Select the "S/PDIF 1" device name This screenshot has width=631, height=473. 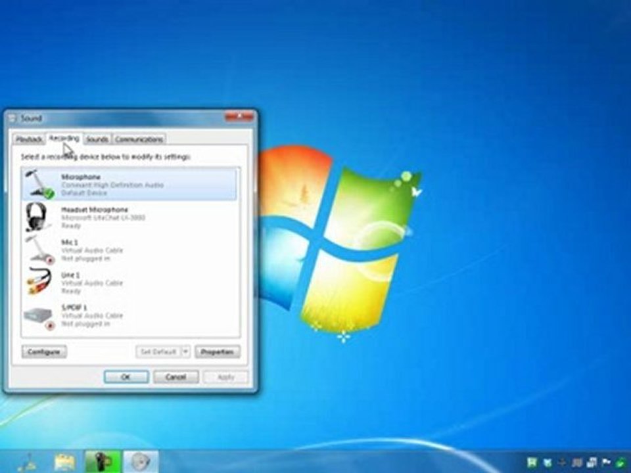point(74,307)
